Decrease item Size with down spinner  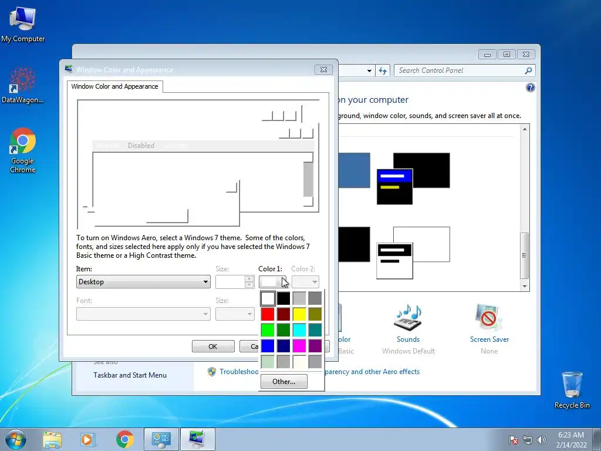pos(249,285)
